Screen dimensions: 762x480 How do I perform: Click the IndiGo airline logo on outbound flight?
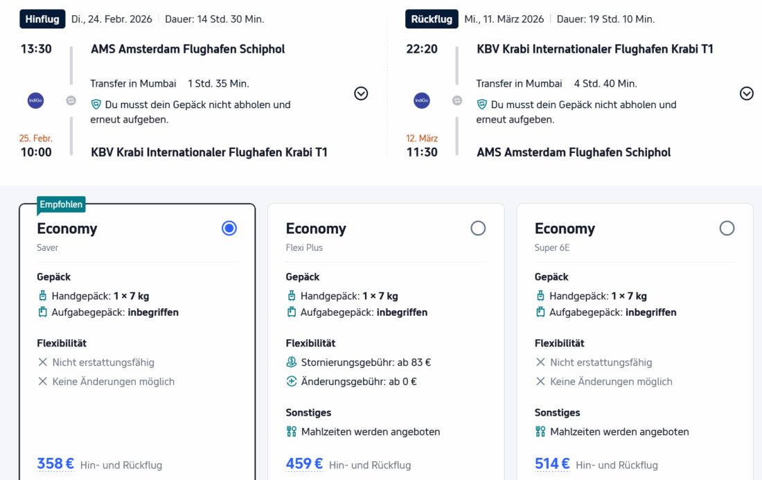click(35, 100)
